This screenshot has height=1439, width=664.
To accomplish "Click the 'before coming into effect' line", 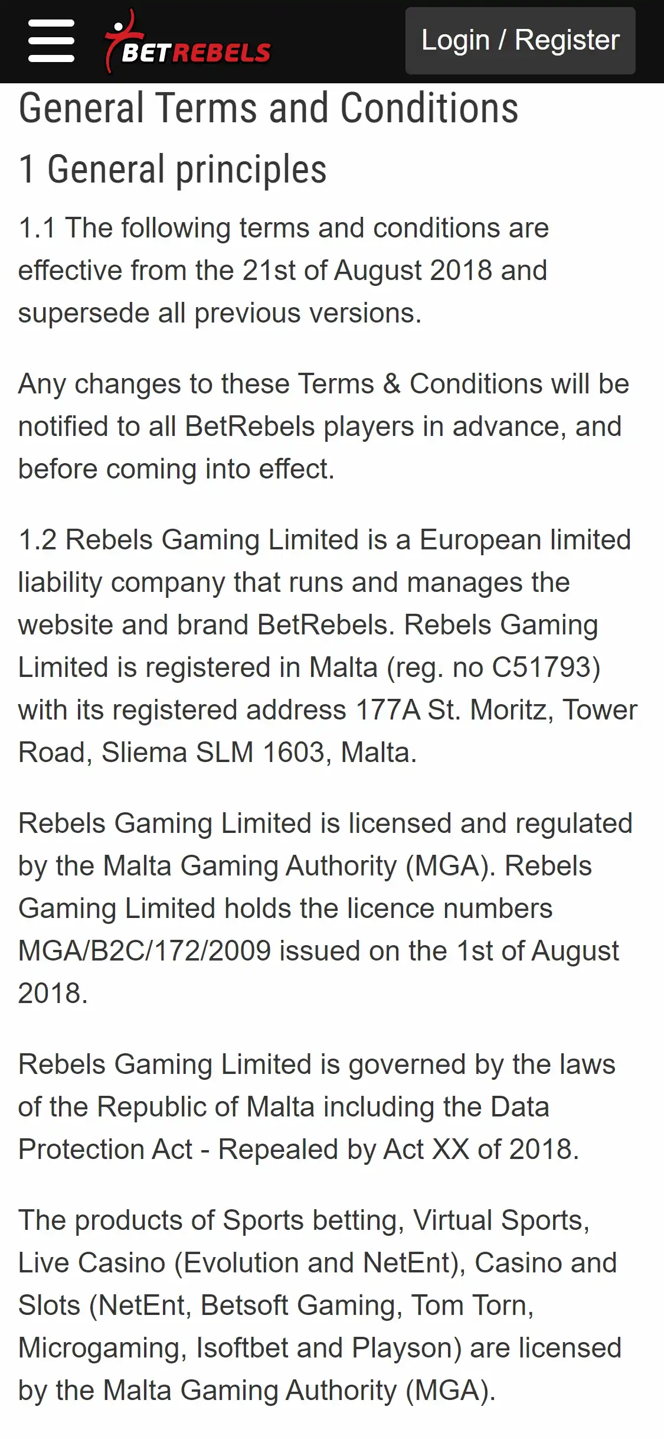I will click(x=176, y=470).
